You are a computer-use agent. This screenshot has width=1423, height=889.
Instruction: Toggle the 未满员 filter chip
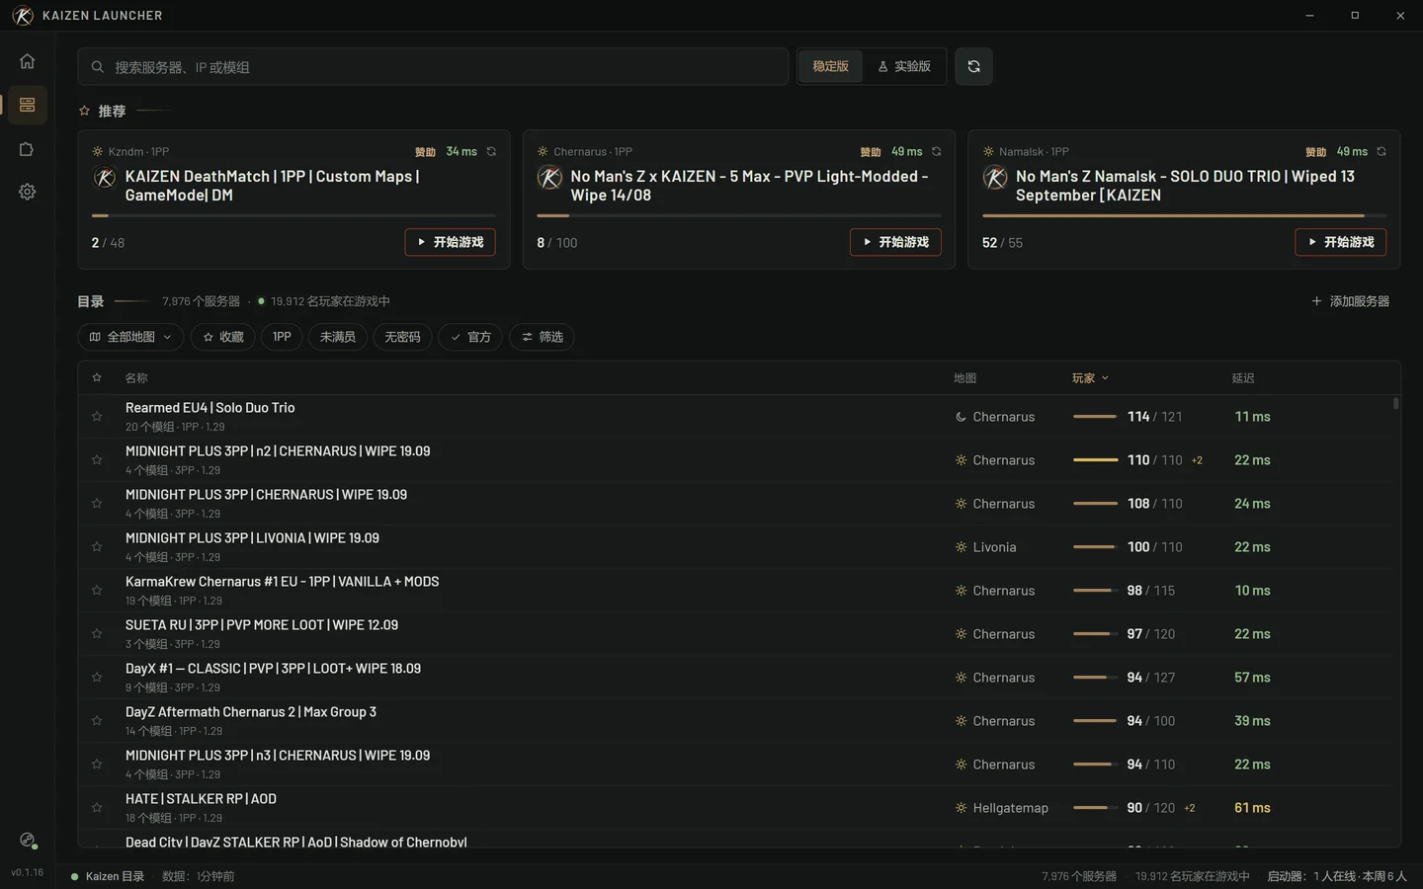[338, 337]
